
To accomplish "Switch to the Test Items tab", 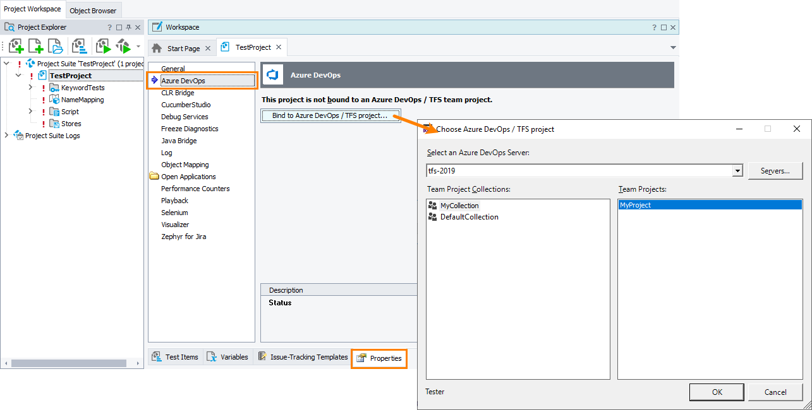I will click(x=176, y=357).
